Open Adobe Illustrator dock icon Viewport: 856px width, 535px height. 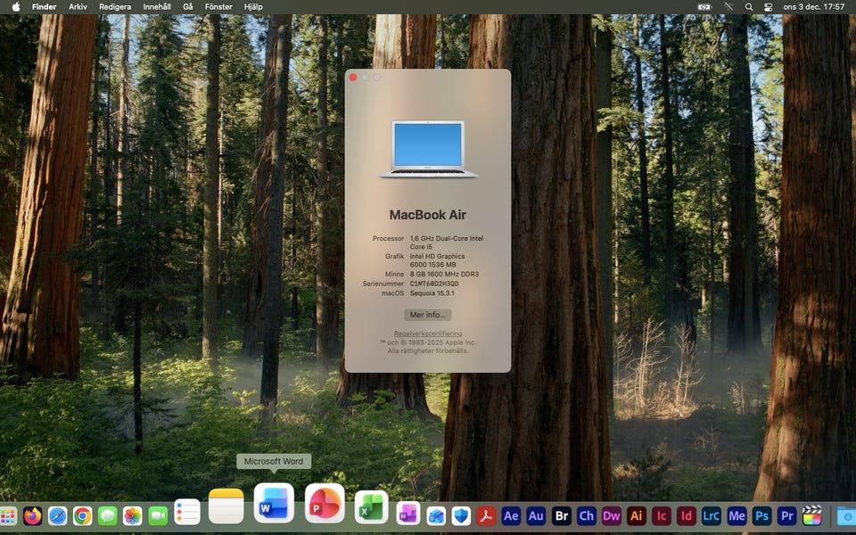(636, 515)
